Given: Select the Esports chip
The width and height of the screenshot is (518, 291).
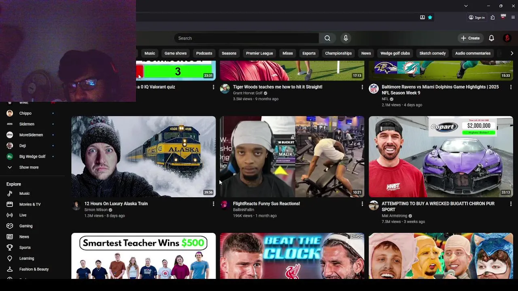Looking at the screenshot, I should [x=309, y=53].
